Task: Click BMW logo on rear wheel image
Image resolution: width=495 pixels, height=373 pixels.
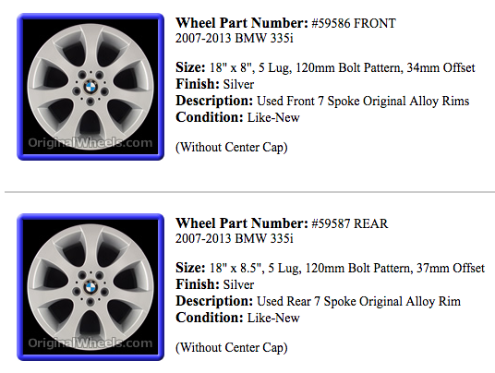Action: click(x=91, y=287)
